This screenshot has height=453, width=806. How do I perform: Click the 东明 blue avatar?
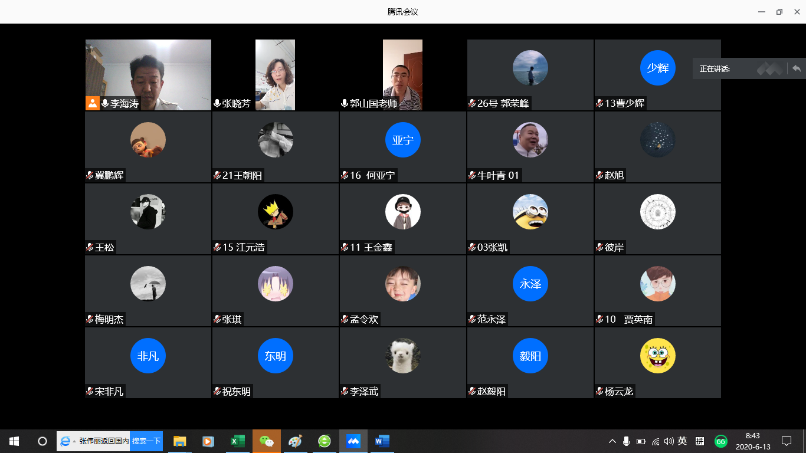point(276,356)
